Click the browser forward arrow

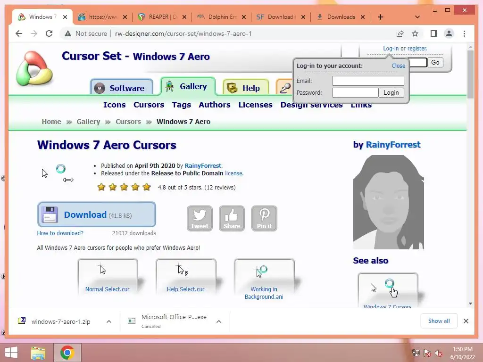click(x=34, y=33)
